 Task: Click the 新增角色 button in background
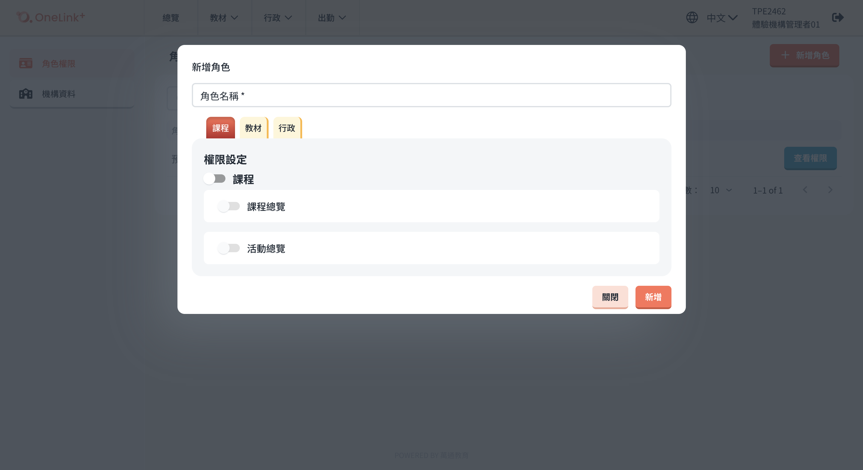click(x=804, y=56)
